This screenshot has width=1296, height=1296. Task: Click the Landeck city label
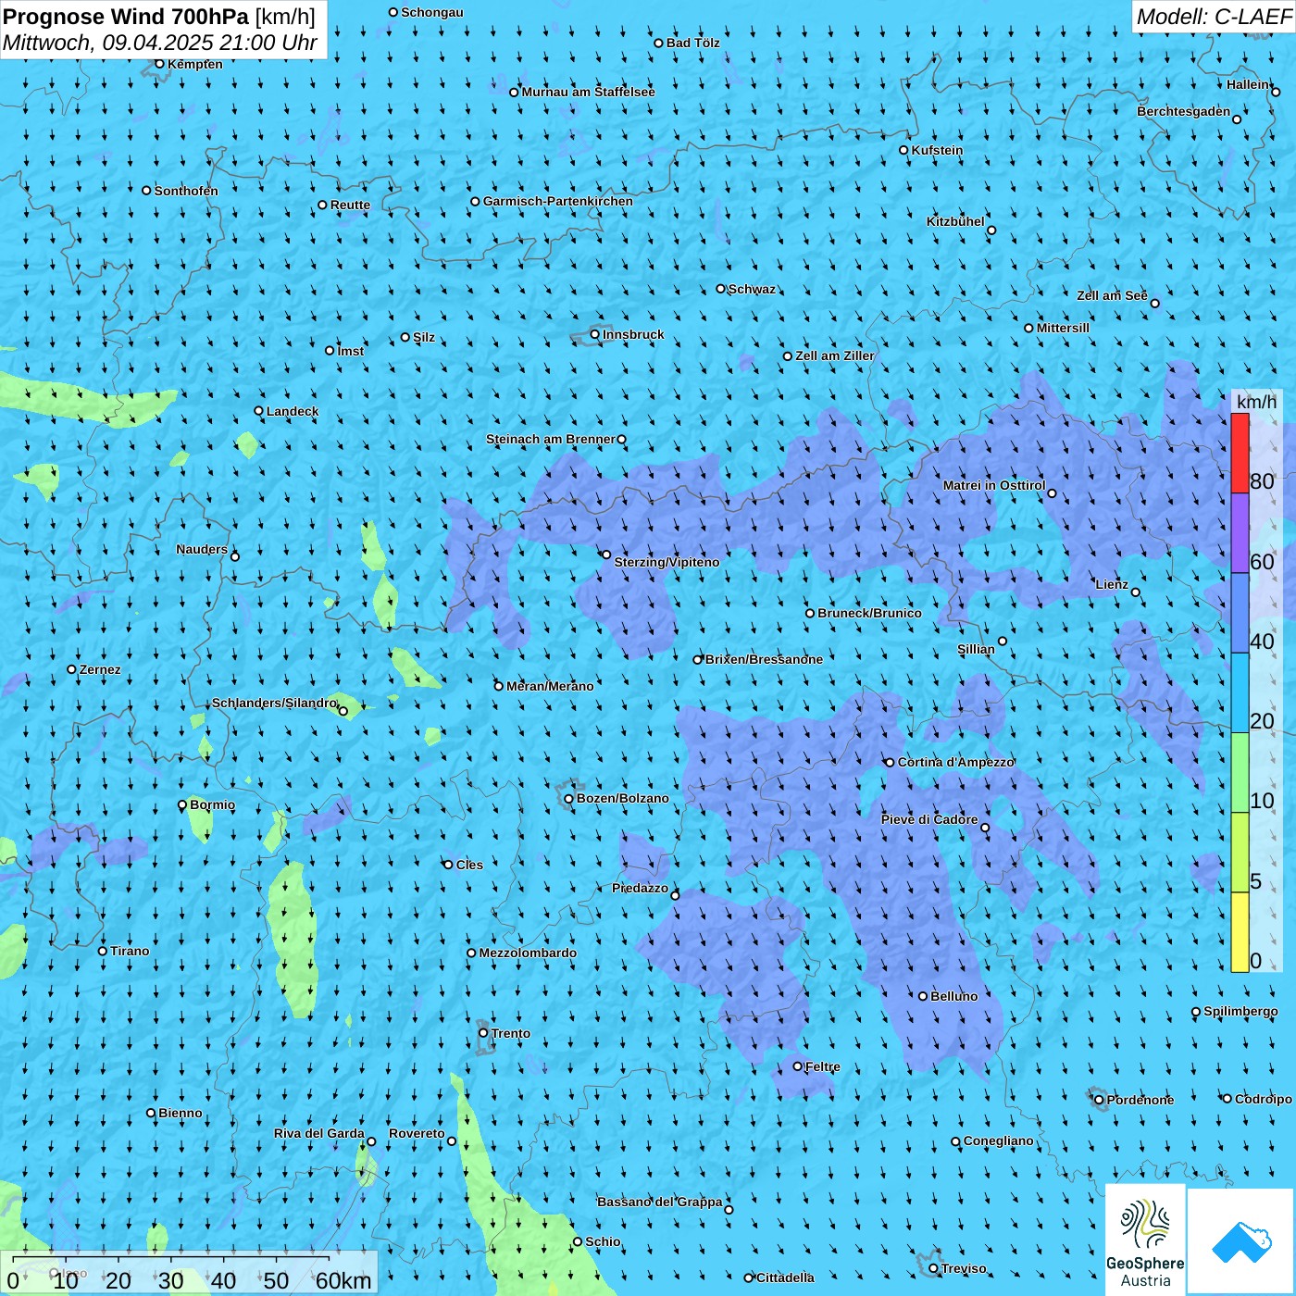[293, 411]
